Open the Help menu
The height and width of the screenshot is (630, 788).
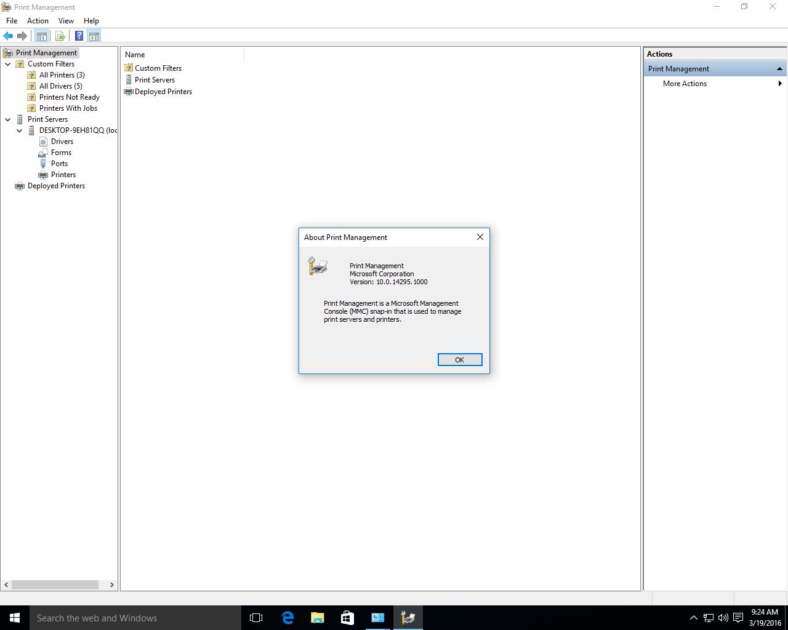pos(91,21)
